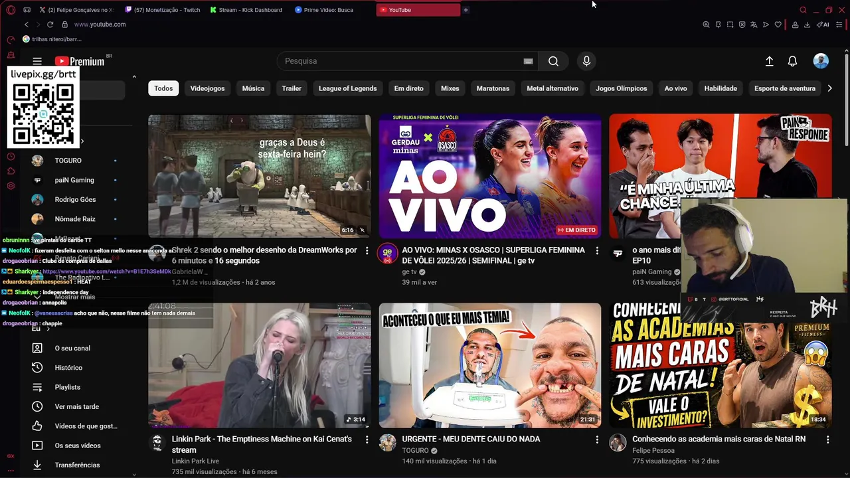Filter by Trailer chip
This screenshot has width=850, height=478.
coord(292,88)
